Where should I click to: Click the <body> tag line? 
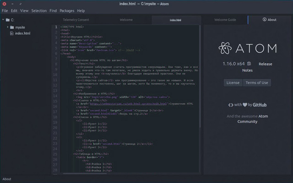(x=71, y=57)
